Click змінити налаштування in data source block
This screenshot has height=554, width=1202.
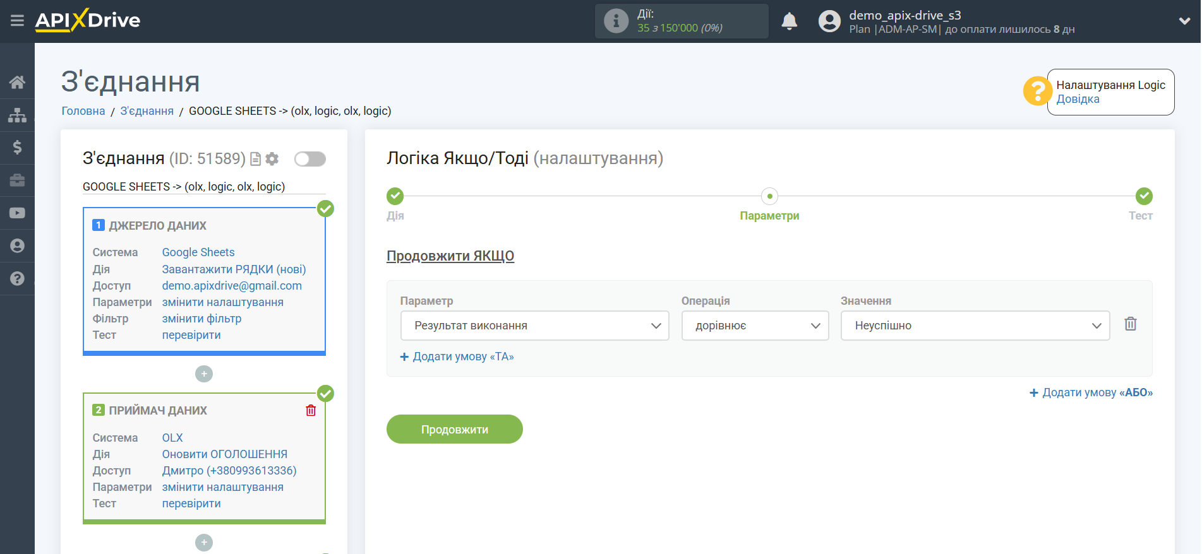pyautogui.click(x=222, y=302)
